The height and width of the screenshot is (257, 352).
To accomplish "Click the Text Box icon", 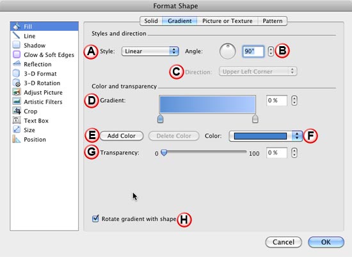I will (17, 120).
